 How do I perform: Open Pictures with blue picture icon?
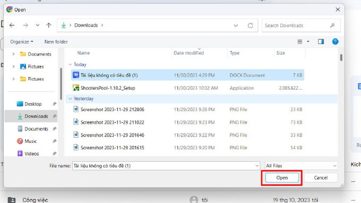coord(32,66)
